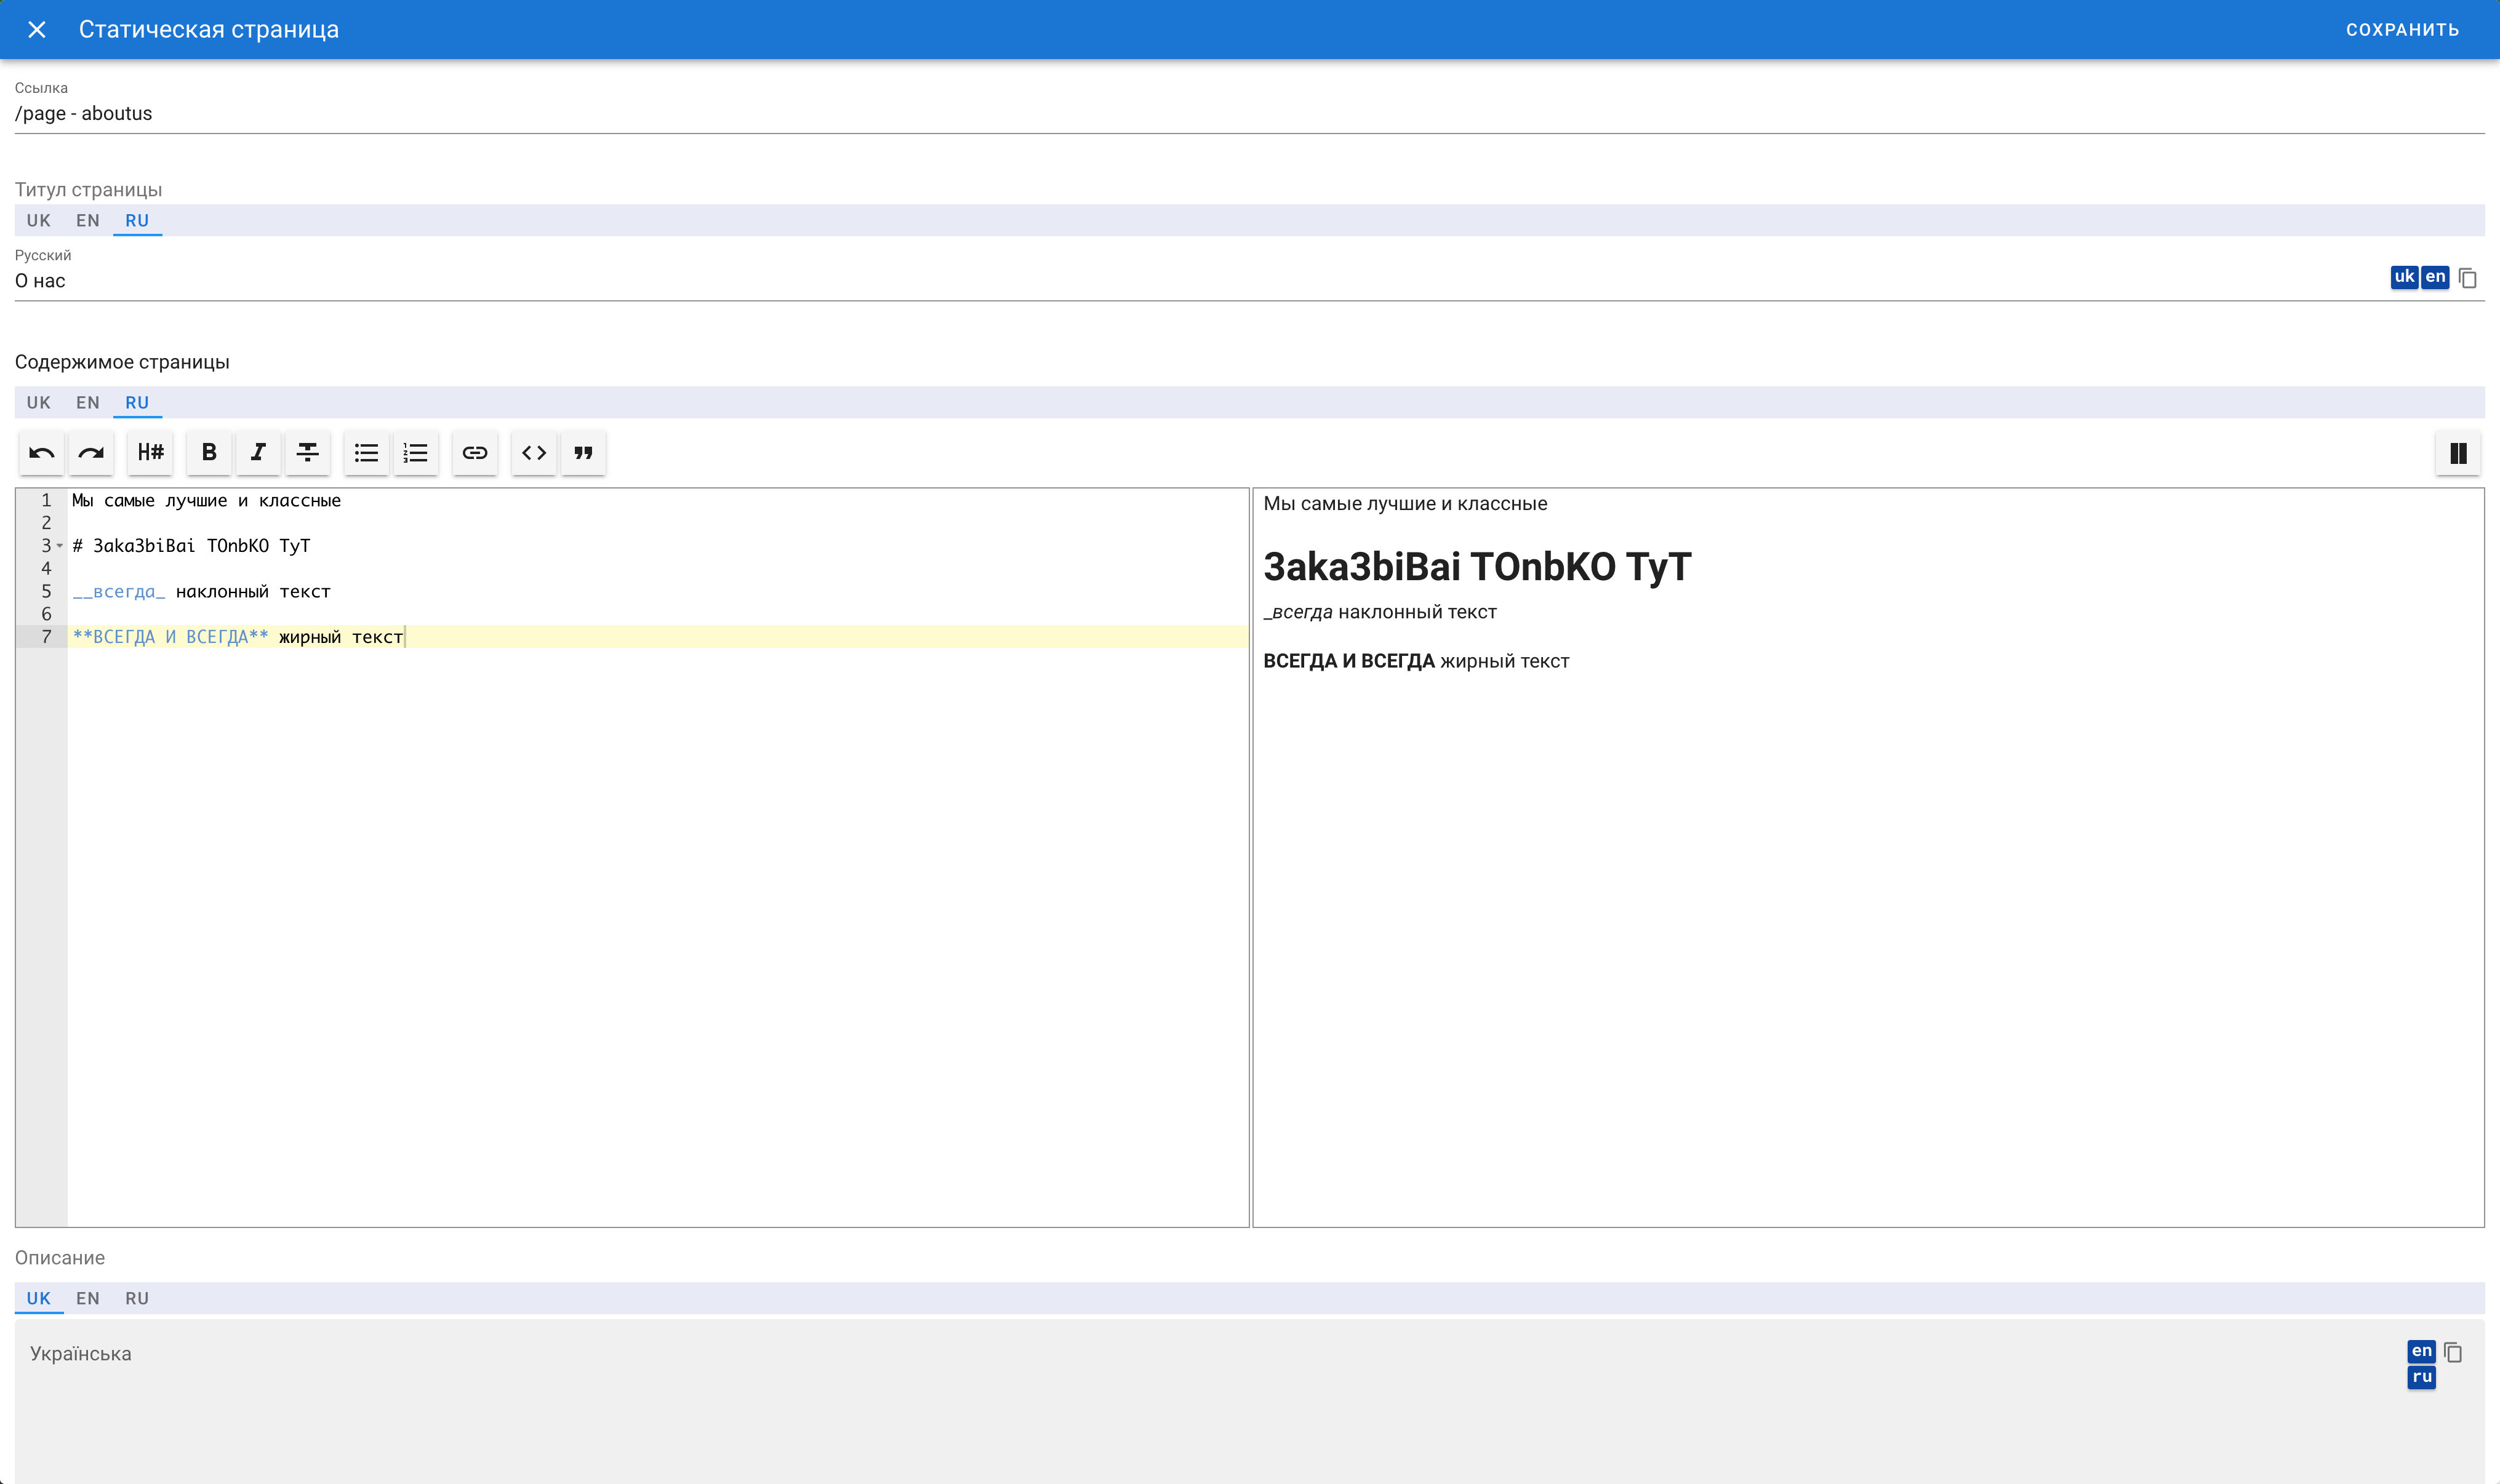Apply bold formatting with B icon

click(x=209, y=453)
